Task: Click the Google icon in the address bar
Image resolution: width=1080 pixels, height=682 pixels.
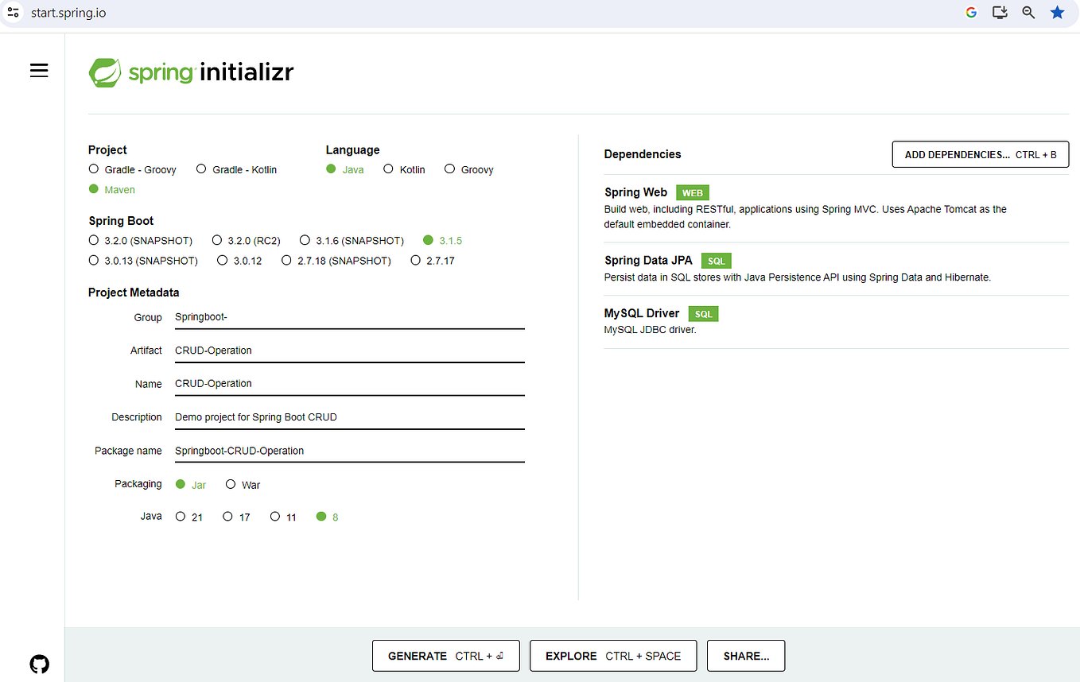Action: click(x=970, y=12)
